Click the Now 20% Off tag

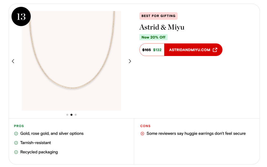tap(153, 37)
